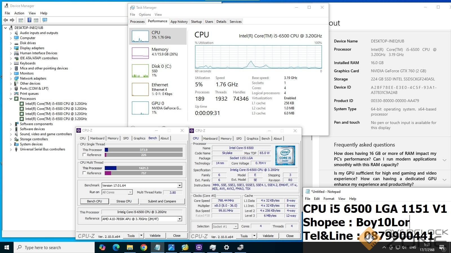This screenshot has width=451, height=253.
Task: Select the Disk 0 (C:) performance thumbnail
Action: coord(140,71)
